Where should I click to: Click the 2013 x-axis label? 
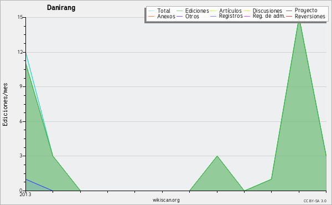click(x=25, y=194)
